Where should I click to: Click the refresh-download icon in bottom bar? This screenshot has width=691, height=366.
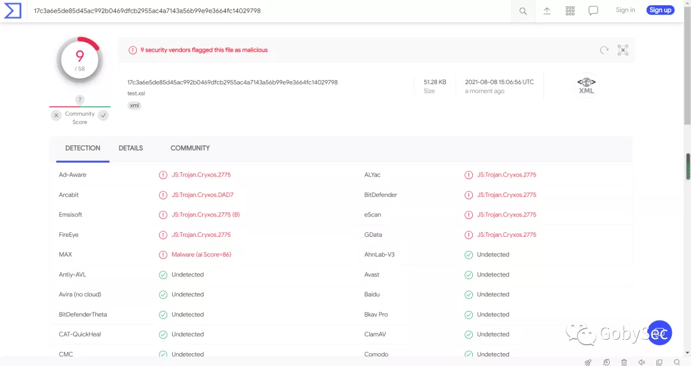pyautogui.click(x=607, y=362)
